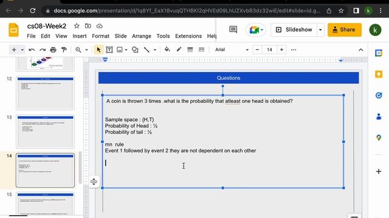Star the cs08-Week2 presentation
Viewport: 389px width, 218px height.
tap(77, 25)
